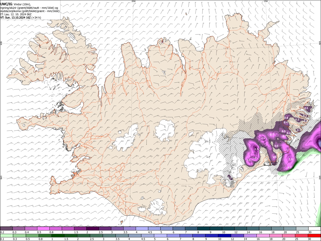
Task: Pick the darkest green swatch at 1 on lower scale
Action: (58, 235)
